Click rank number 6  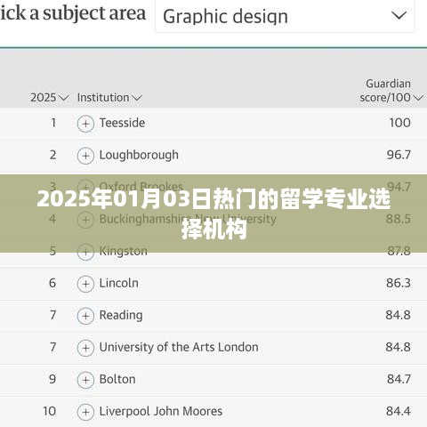[52, 283]
